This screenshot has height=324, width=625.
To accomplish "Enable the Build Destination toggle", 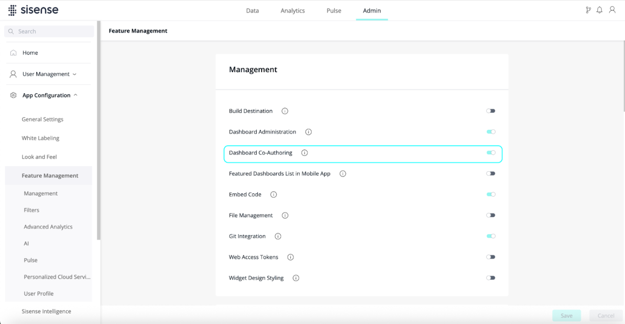I will [491, 111].
